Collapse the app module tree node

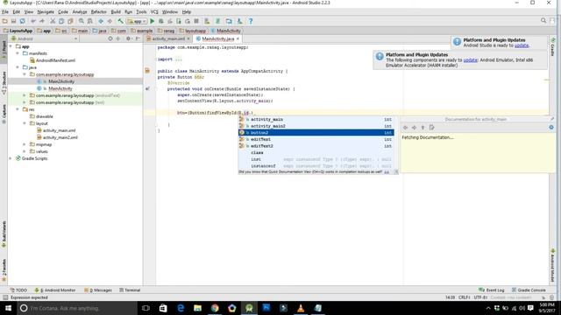pyautogui.click(x=11, y=46)
